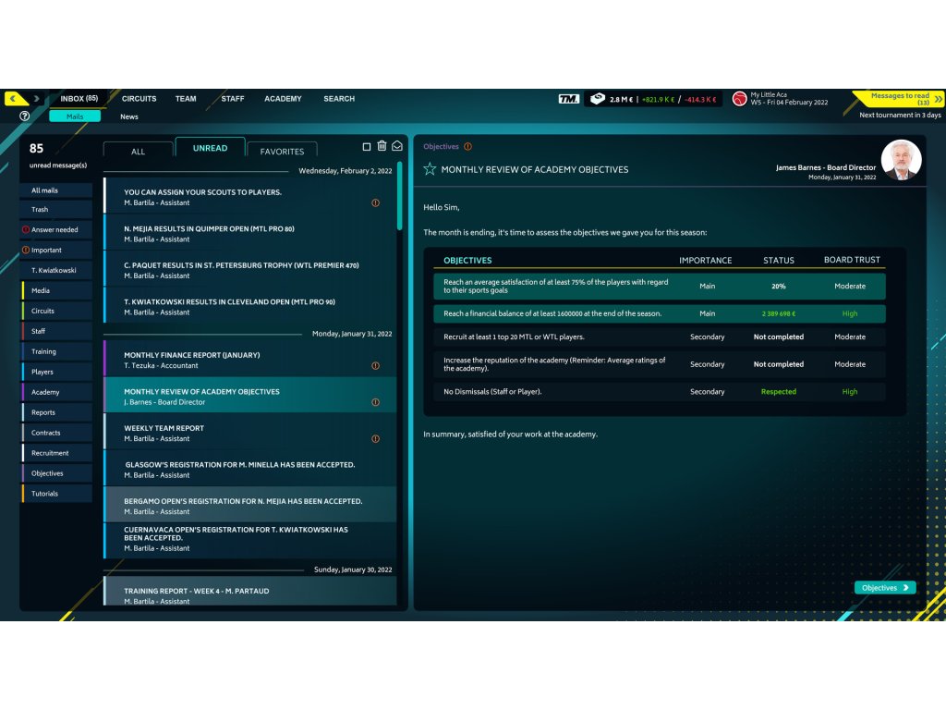
Task: Tick the select-all mails checkbox
Action: [x=367, y=147]
